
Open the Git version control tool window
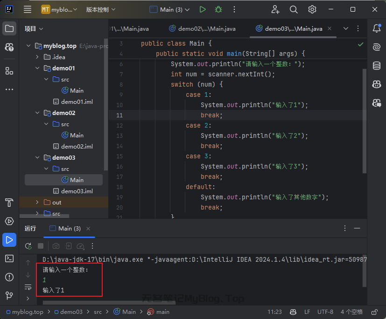9,295
